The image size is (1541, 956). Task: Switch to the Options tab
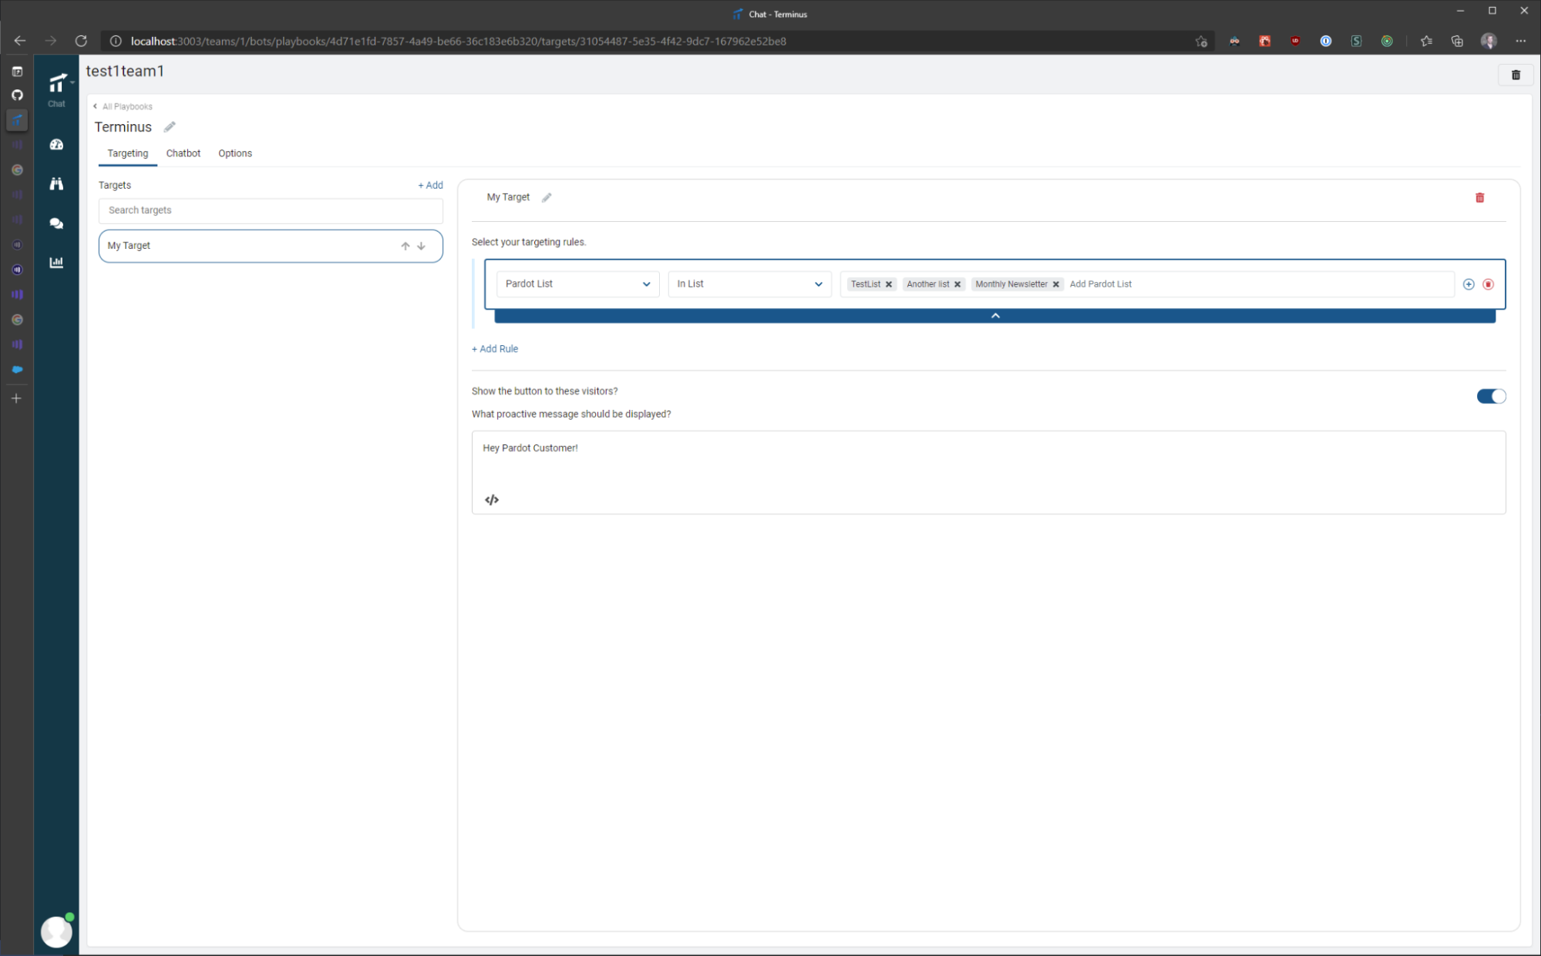click(x=235, y=153)
